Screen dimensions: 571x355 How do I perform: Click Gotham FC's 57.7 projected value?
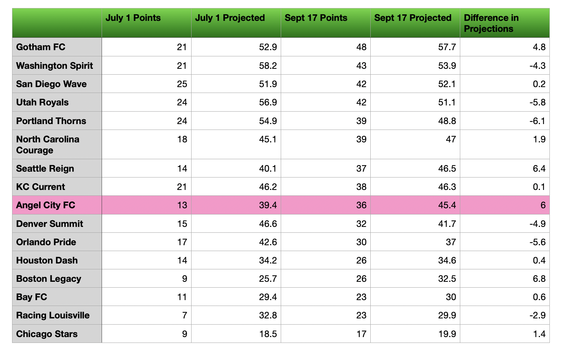point(415,47)
